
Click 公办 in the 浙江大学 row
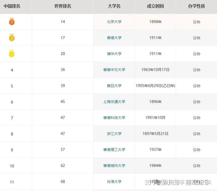coord(197,134)
